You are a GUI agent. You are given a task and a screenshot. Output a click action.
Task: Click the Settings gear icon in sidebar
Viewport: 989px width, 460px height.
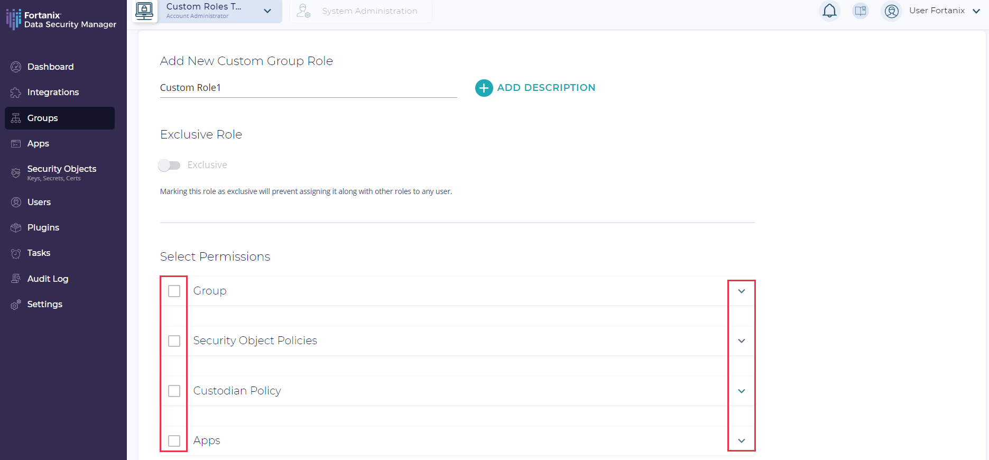(x=16, y=305)
